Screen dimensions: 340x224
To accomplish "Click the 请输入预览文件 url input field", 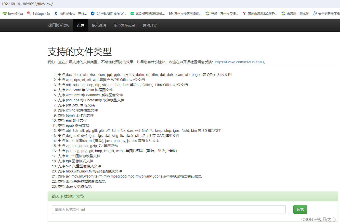I will pos(168,209).
